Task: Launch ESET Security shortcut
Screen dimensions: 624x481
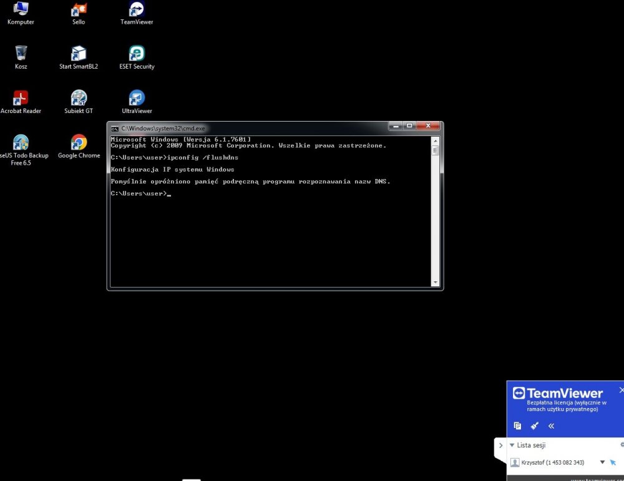Action: coord(137,54)
